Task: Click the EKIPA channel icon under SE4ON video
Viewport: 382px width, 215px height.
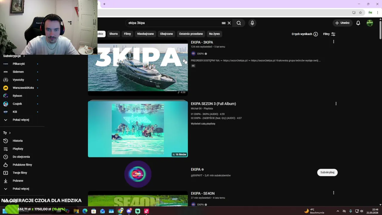Action: (x=193, y=205)
